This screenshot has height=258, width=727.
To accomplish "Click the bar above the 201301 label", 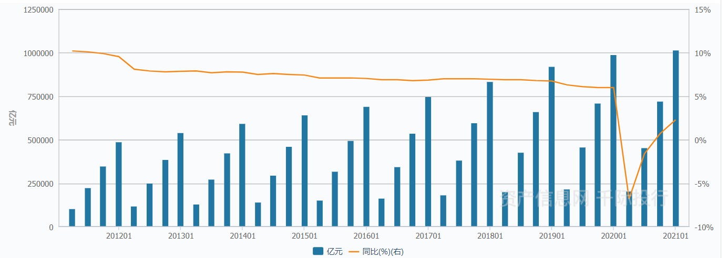I will [x=180, y=180].
